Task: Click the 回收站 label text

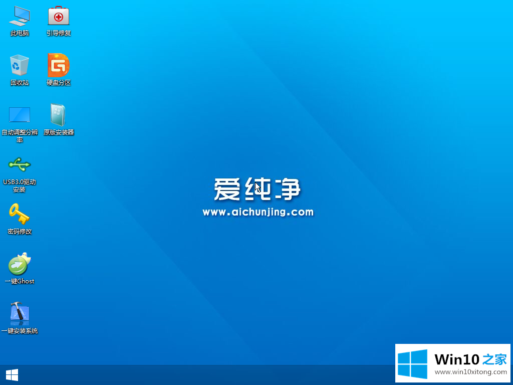Action: tap(20, 83)
